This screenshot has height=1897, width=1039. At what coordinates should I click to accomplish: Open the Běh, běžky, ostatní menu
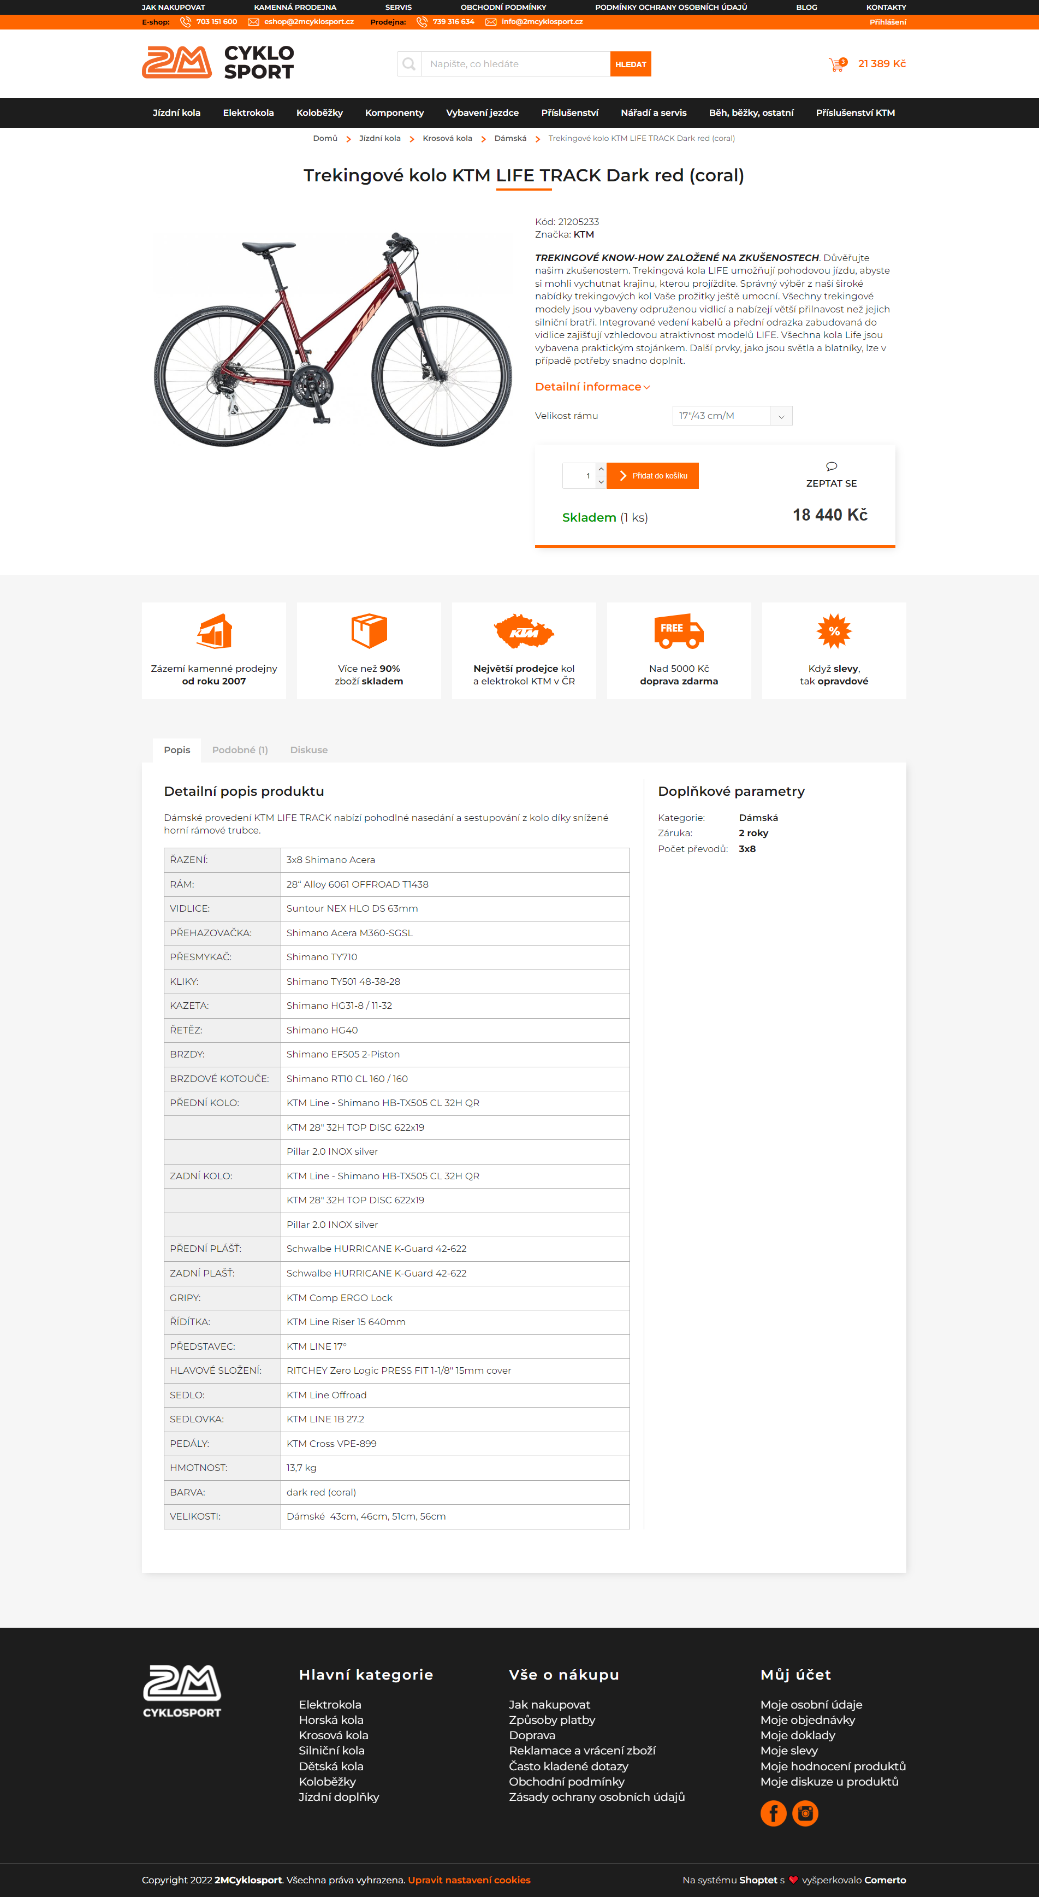pyautogui.click(x=751, y=113)
